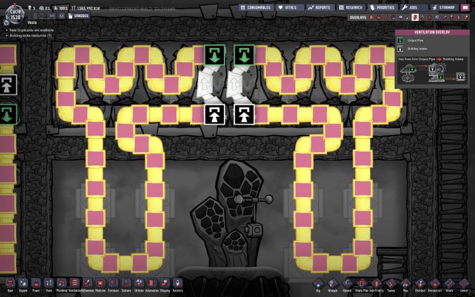The image size is (475, 297).
Task: Open the Consumables menu
Action: click(x=256, y=7)
